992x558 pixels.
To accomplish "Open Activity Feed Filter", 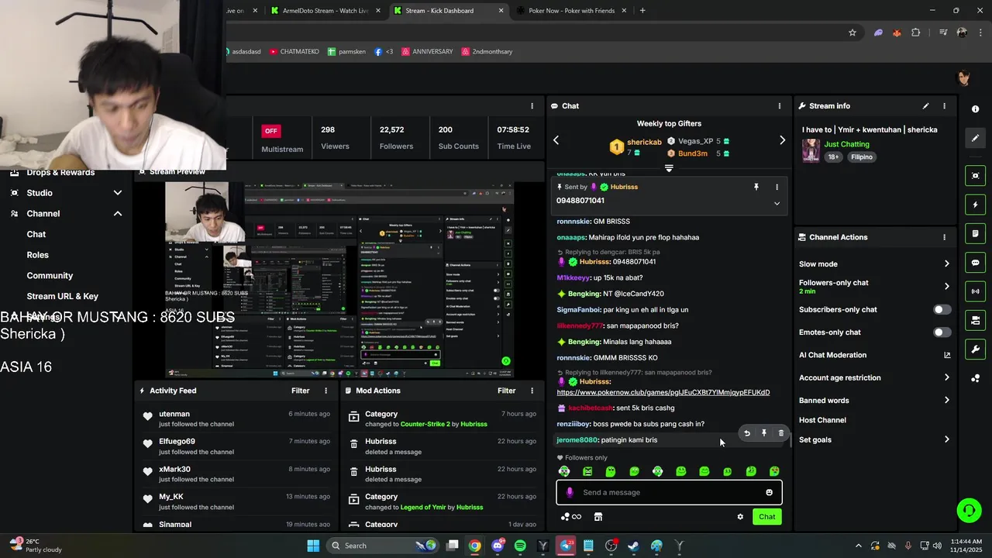I will (x=300, y=391).
